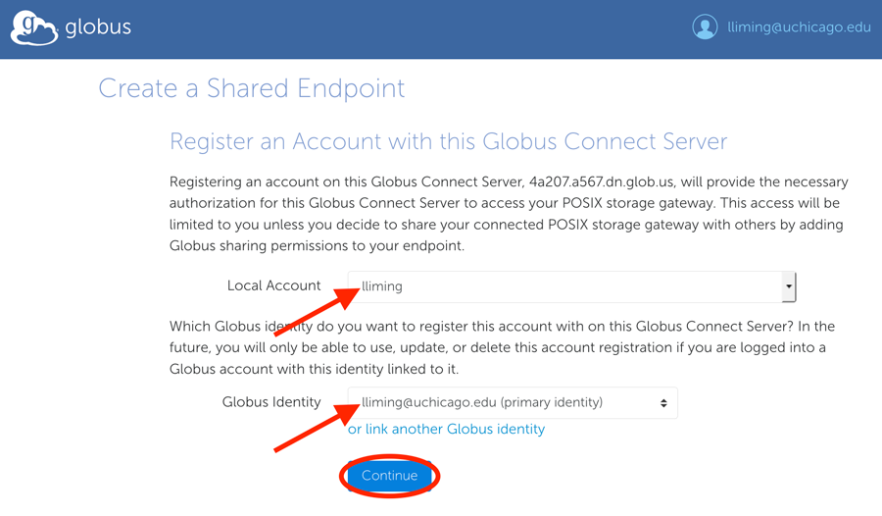
Task: Click the up-down arrows on Globus Identity
Action: [663, 403]
